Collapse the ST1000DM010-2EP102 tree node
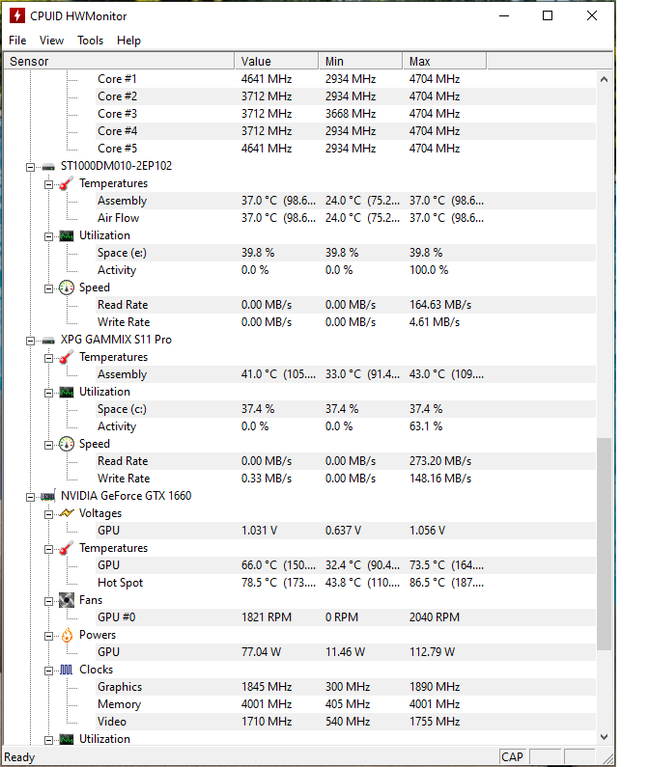 point(30,167)
